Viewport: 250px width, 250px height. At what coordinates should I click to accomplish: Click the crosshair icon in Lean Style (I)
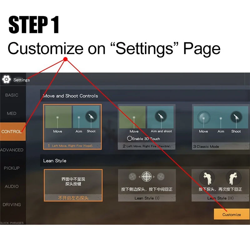pyautogui.click(x=147, y=177)
